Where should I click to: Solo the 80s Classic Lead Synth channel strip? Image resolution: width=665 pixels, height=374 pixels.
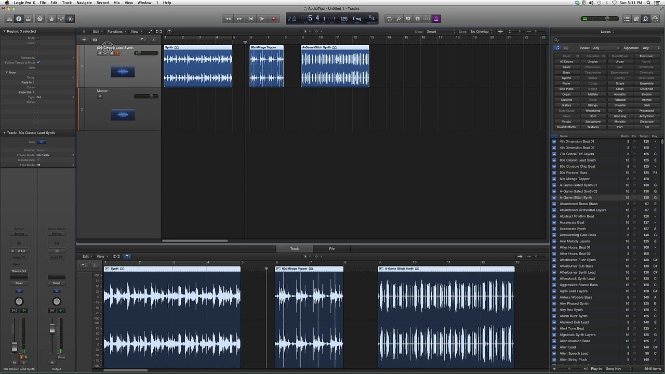[x=23, y=363]
